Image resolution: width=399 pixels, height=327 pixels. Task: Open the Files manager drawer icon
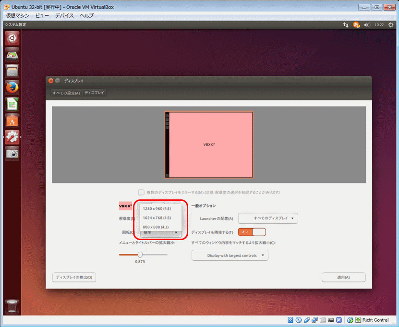pos(12,71)
